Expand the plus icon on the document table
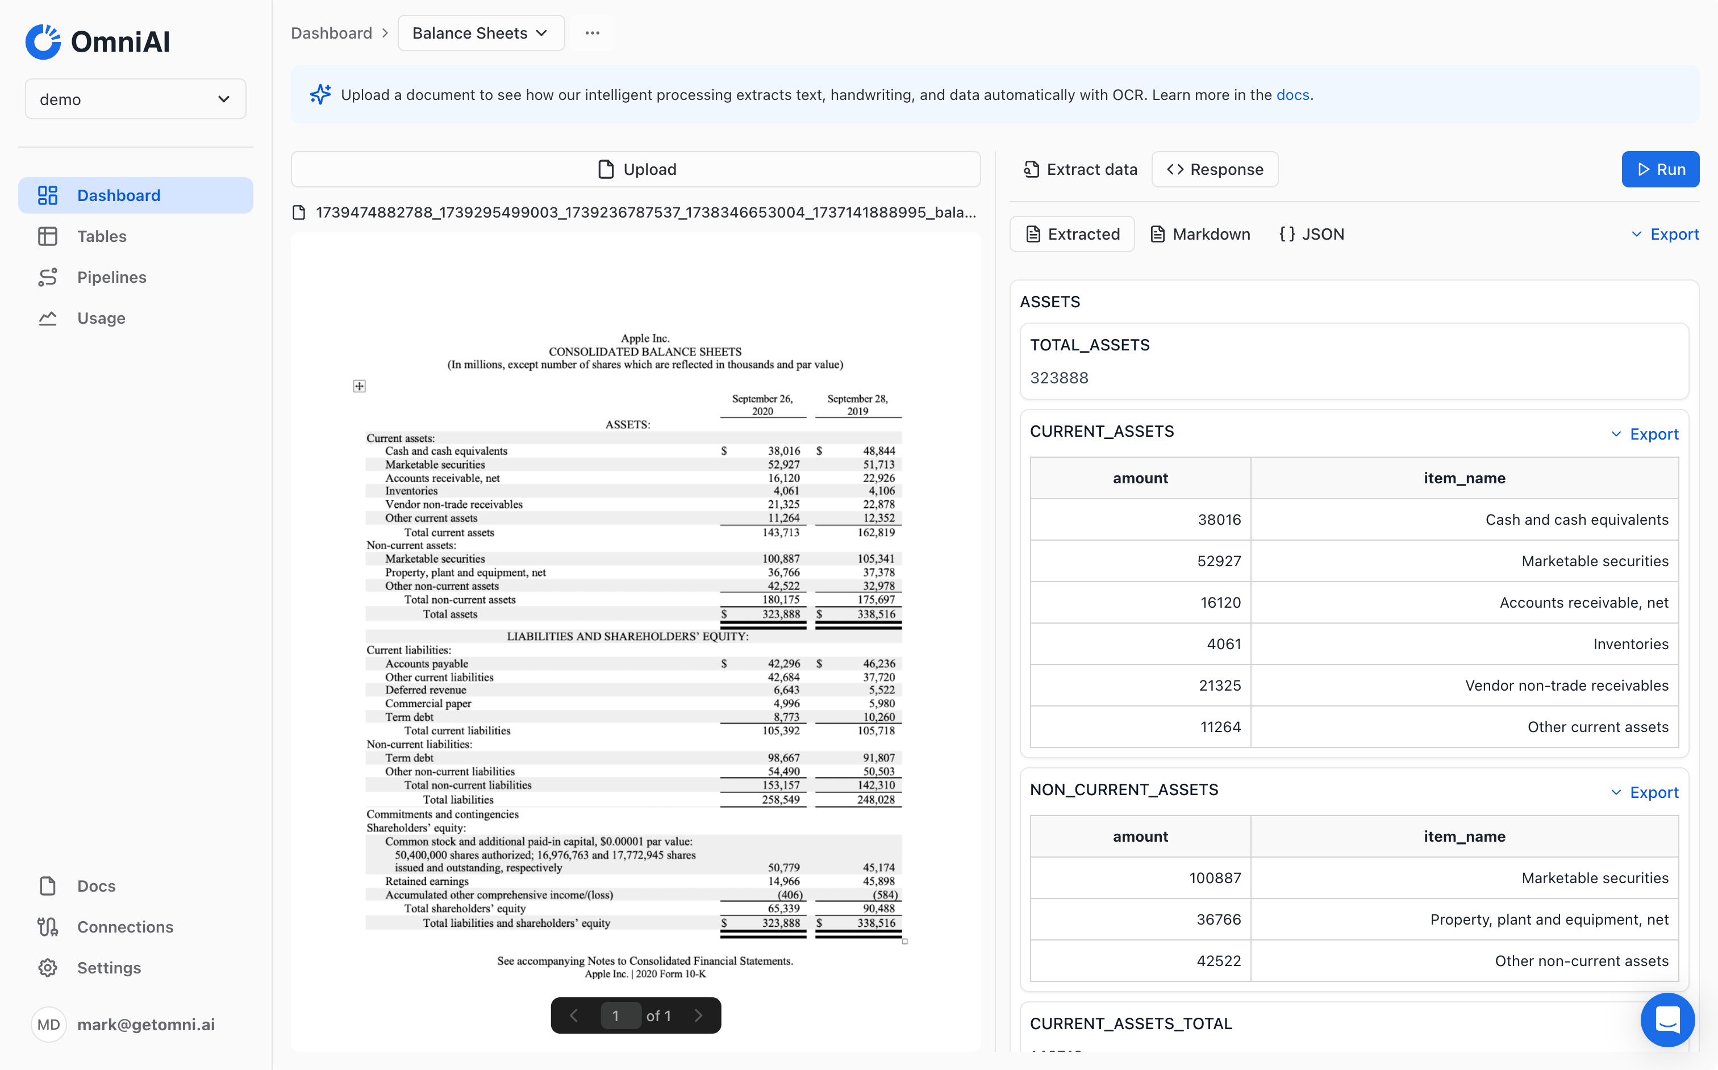Viewport: 1718px width, 1070px height. coord(360,386)
